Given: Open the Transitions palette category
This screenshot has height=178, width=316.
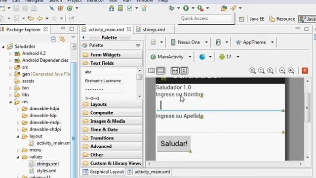Looking at the screenshot, I should (112, 138).
